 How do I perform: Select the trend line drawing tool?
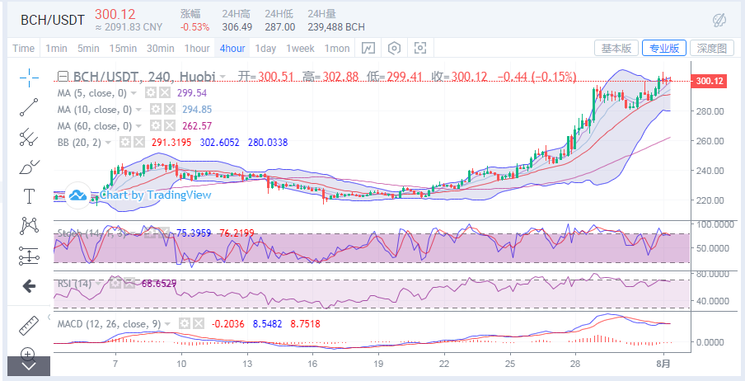29,107
